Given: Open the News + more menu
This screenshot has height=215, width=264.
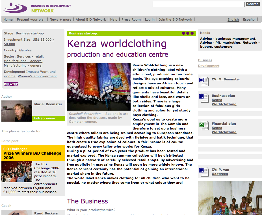Looking at the screenshot, I should click(60, 19).
